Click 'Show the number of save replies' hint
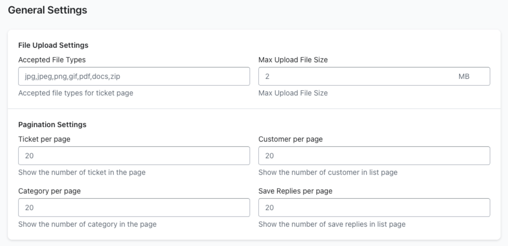 point(332,224)
